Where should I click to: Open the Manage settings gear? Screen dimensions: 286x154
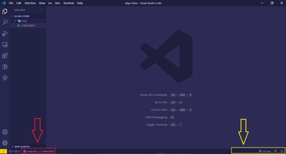coord(5,143)
